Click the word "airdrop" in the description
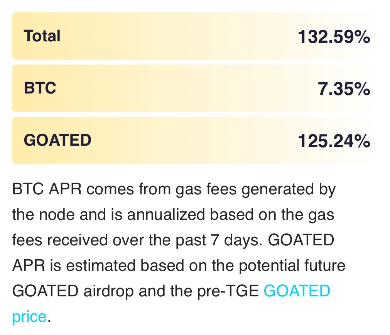The height and width of the screenshot is (335, 390). point(108,291)
